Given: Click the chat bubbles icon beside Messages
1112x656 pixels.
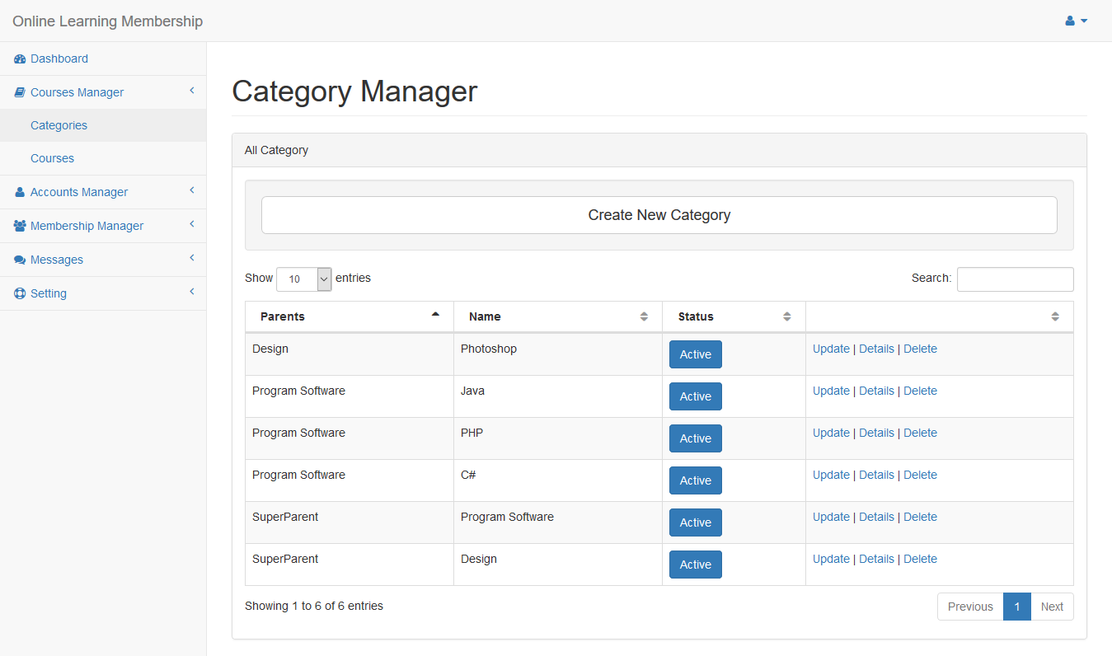Looking at the screenshot, I should click(x=20, y=260).
